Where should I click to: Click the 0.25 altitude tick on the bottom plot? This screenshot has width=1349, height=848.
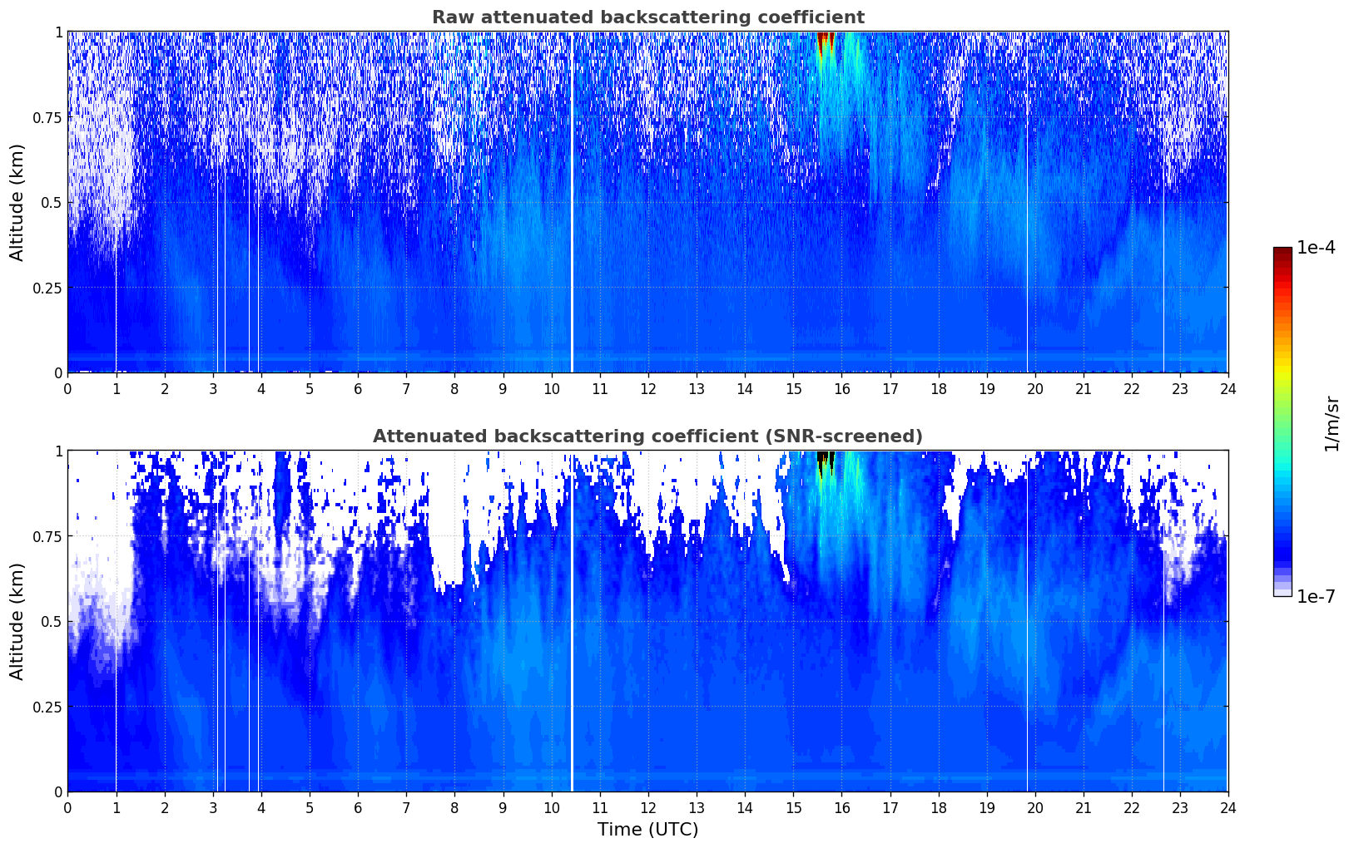click(x=47, y=707)
